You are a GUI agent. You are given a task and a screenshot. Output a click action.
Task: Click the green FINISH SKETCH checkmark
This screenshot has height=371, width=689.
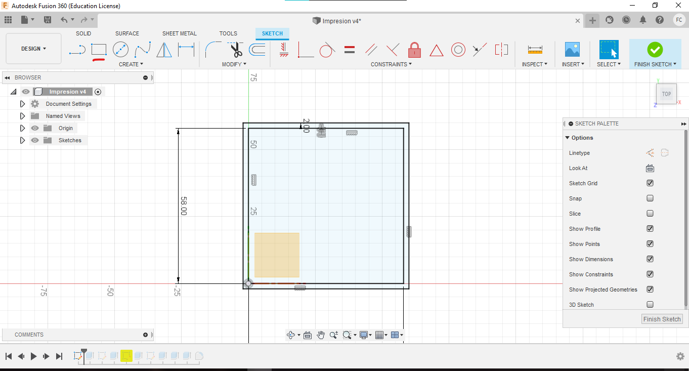(655, 50)
